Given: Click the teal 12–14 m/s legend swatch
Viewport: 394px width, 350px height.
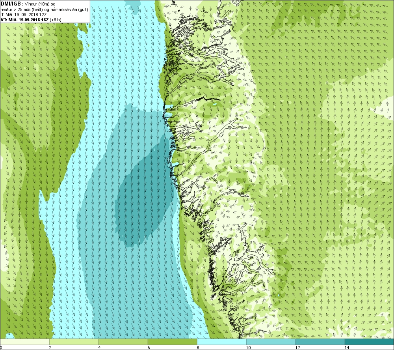Looking at the screenshot, I should 320,342.
